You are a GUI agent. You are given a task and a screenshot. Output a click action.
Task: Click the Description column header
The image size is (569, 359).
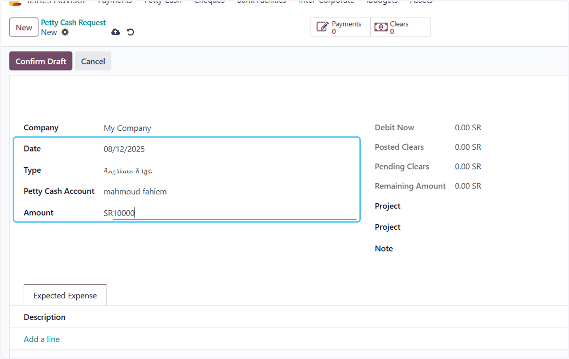[x=45, y=317]
